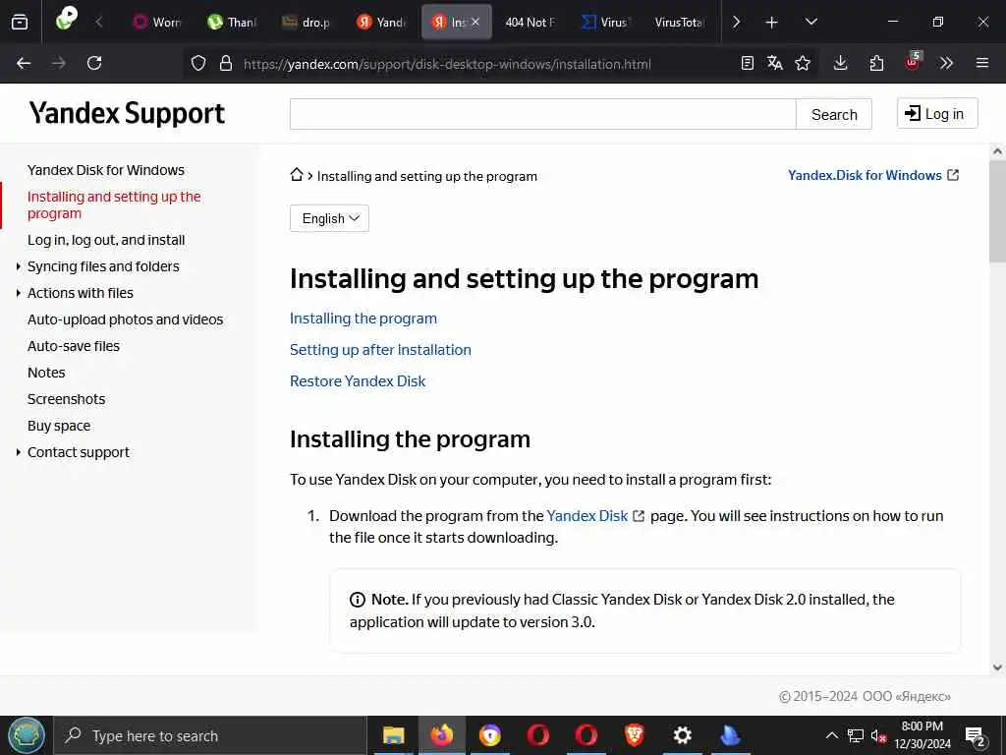Open Log in, log out, and install

coord(106,240)
